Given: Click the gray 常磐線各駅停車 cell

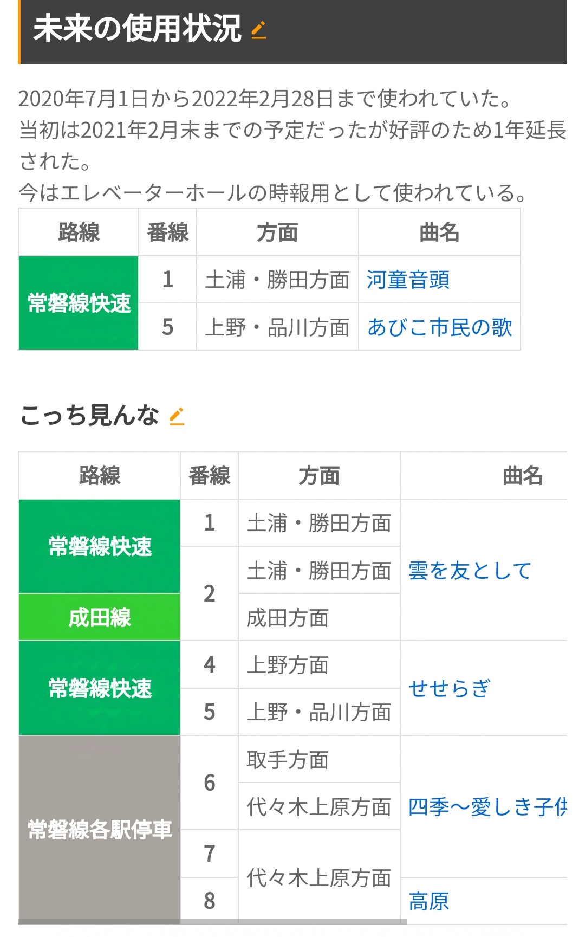Looking at the screenshot, I should (100, 829).
